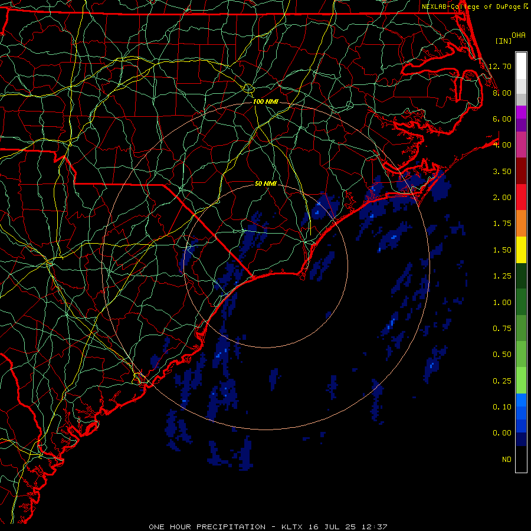Click the 0.00 legend value
Image resolution: width=531 pixels, height=531 pixels.
click(502, 433)
